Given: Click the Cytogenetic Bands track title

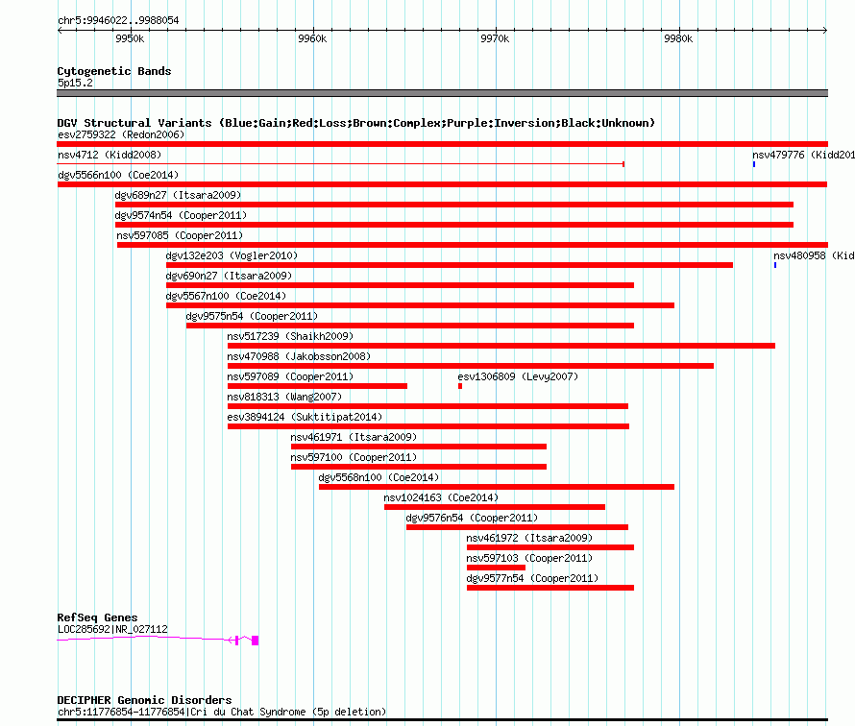Looking at the screenshot, I should pos(114,71).
